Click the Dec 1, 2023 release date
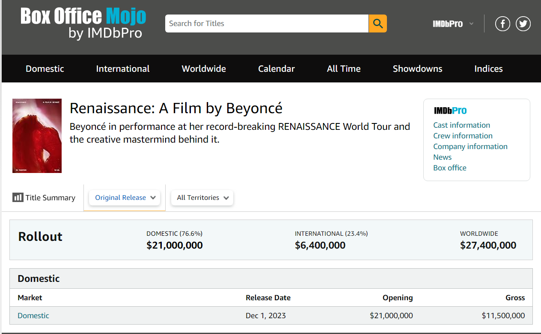Viewport: 541px width, 334px height. [266, 316]
